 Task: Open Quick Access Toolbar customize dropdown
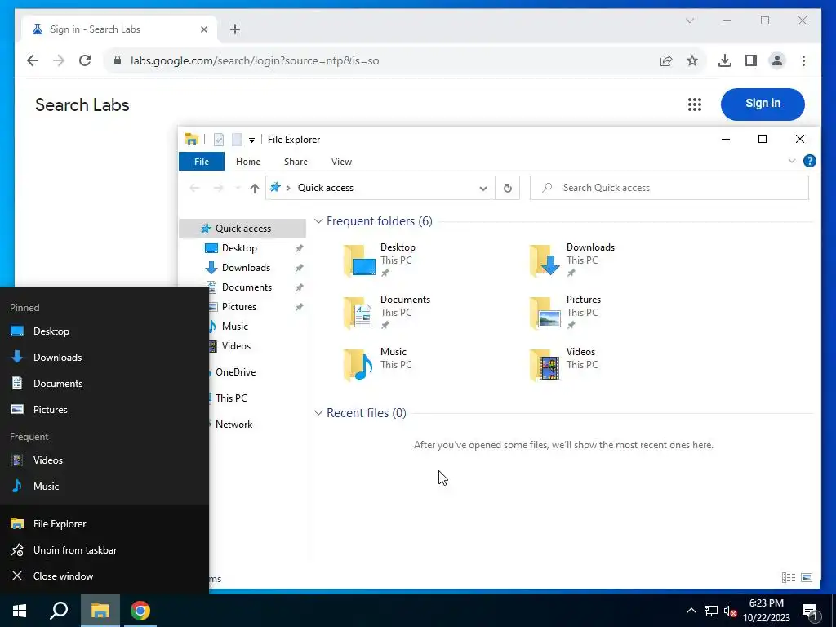[251, 140]
